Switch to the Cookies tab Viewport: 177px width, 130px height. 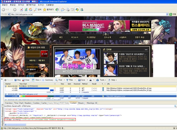[x=36, y=103]
